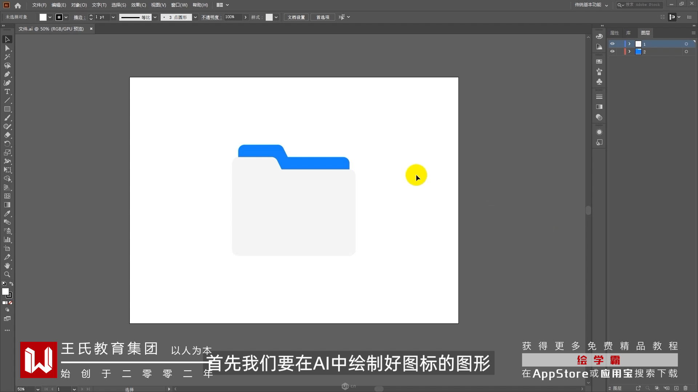Select the Zoom tool

[x=7, y=275]
